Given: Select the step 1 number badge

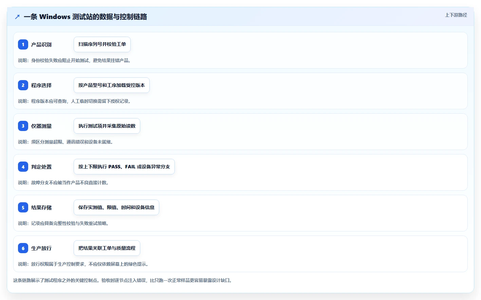Looking at the screenshot, I should [x=23, y=44].
